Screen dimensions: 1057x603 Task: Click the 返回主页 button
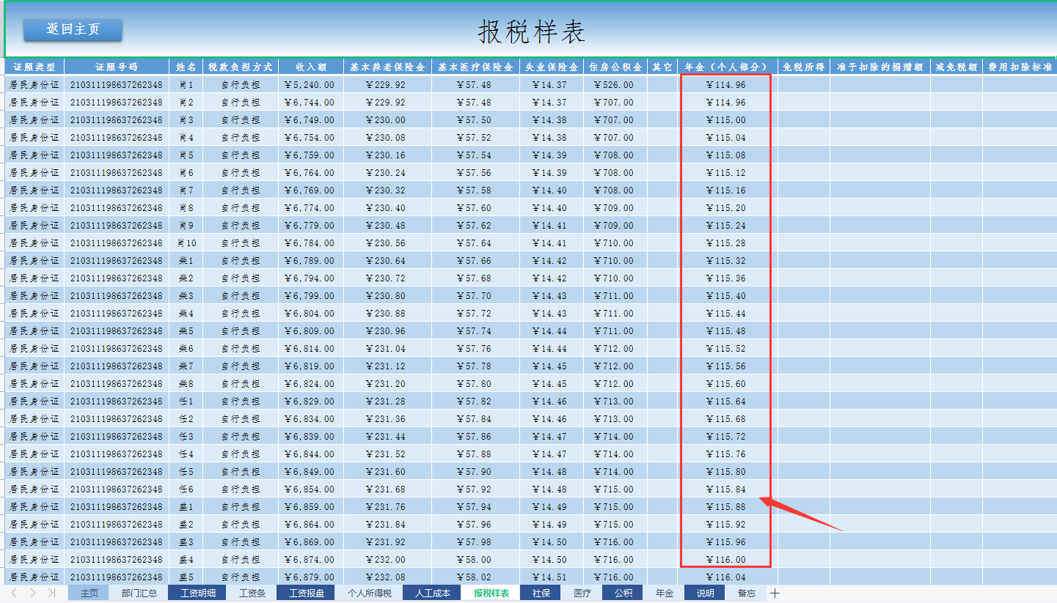(72, 30)
